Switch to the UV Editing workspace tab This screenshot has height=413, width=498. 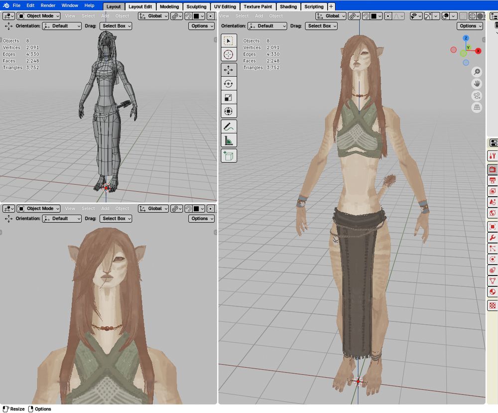225,6
